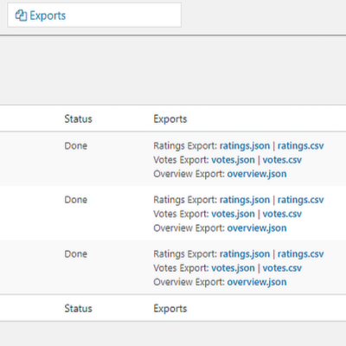Download ratings.csv from the second row
The image size is (346, 346).
tap(300, 200)
